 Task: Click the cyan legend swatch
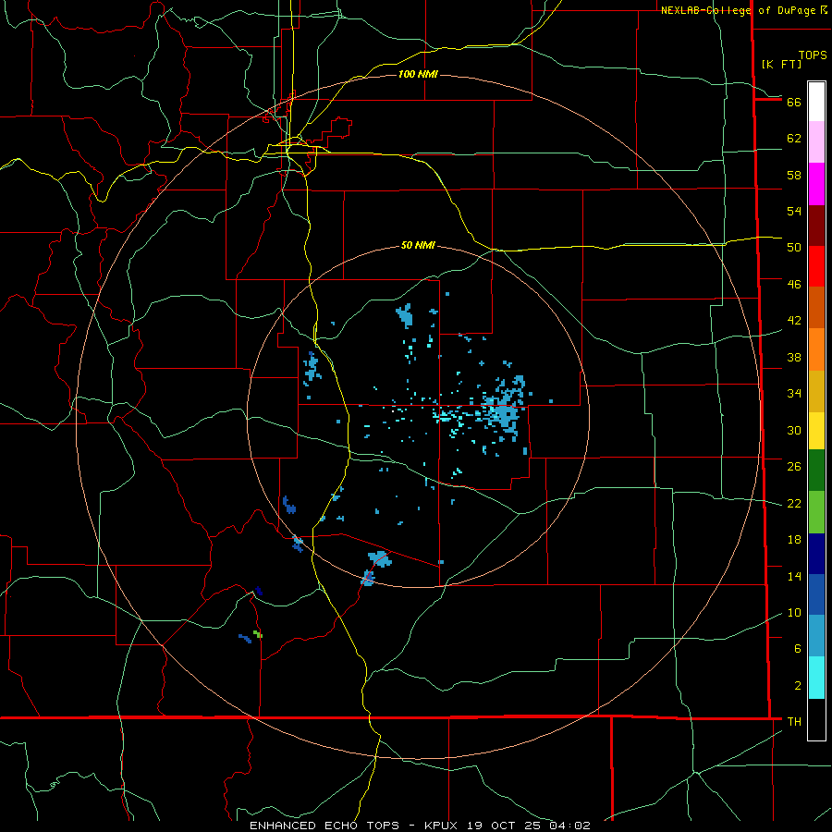(x=816, y=678)
